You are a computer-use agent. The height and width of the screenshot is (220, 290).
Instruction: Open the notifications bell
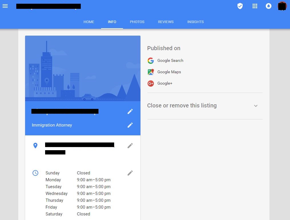coord(268,6)
